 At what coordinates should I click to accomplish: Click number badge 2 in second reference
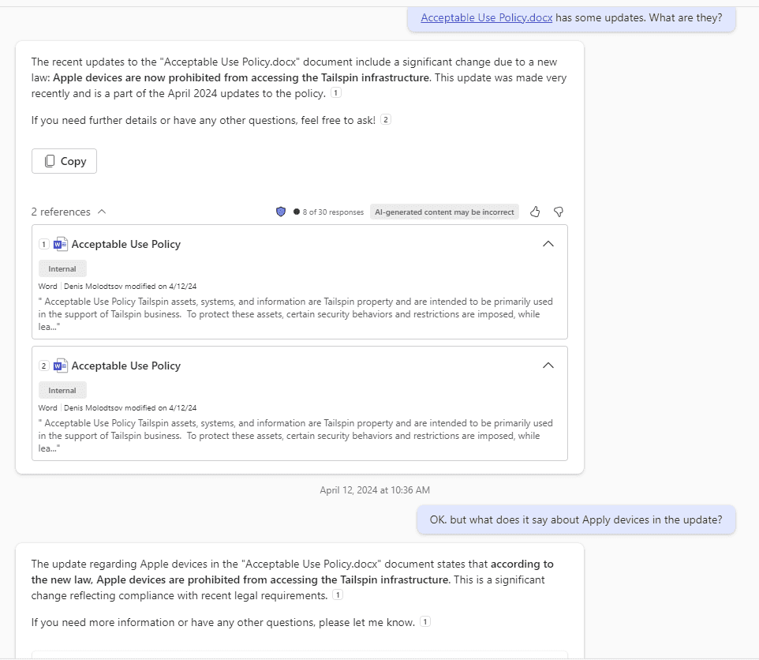[44, 366]
